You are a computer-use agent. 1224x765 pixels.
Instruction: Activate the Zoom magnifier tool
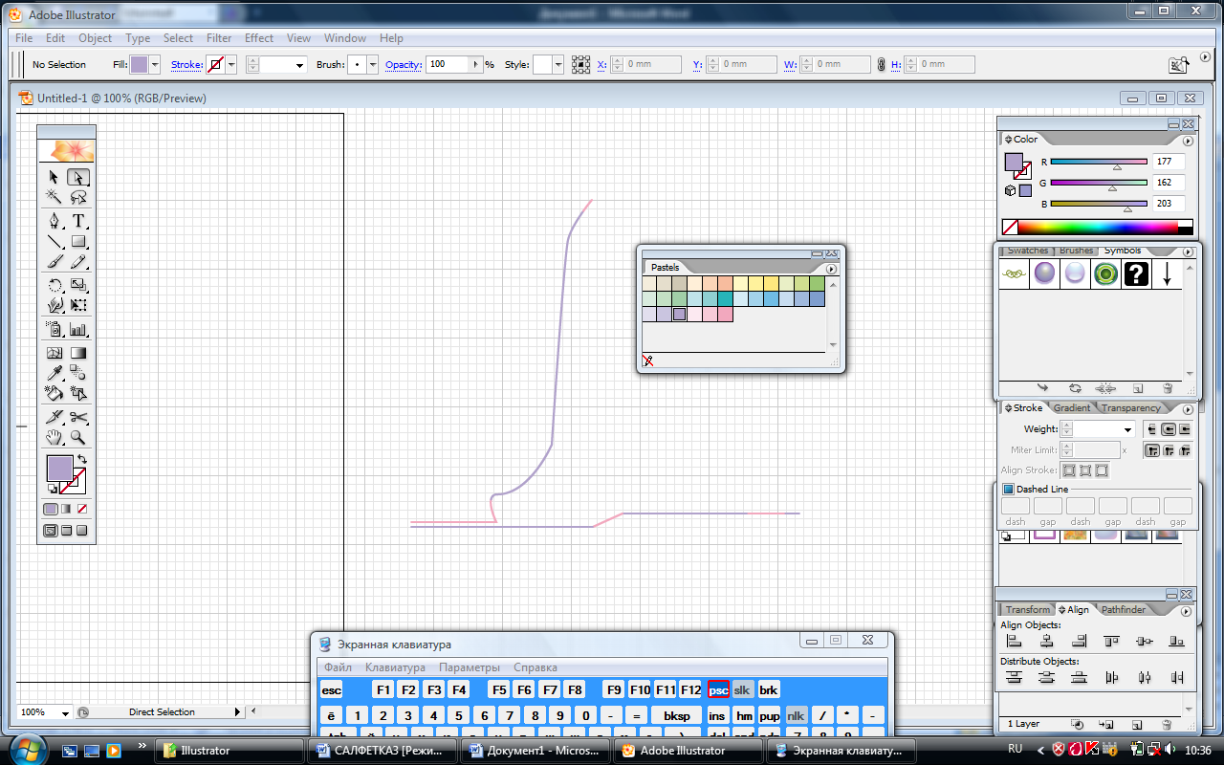click(x=79, y=438)
